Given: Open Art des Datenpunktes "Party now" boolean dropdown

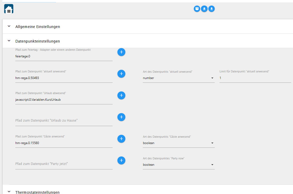Looking at the screenshot, I should (179, 165).
